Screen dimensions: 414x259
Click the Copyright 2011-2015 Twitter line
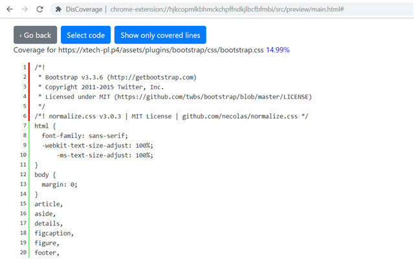click(101, 87)
